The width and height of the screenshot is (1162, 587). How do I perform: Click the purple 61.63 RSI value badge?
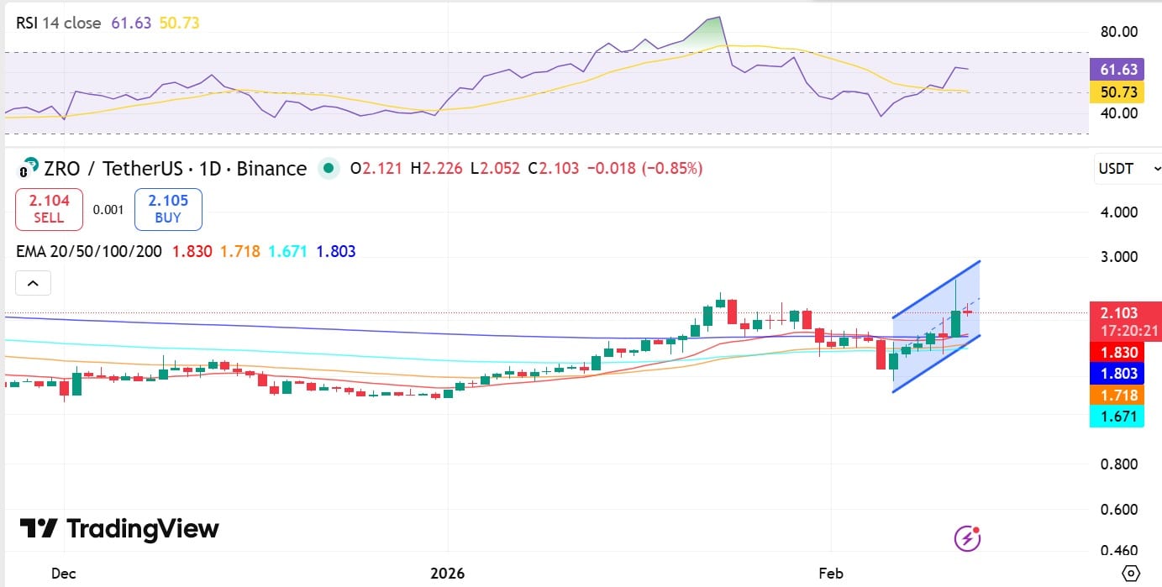pos(1117,70)
